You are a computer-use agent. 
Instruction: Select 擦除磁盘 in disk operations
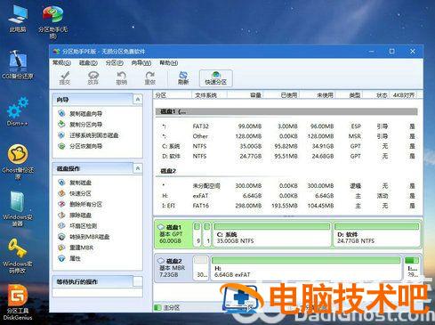coord(75,215)
